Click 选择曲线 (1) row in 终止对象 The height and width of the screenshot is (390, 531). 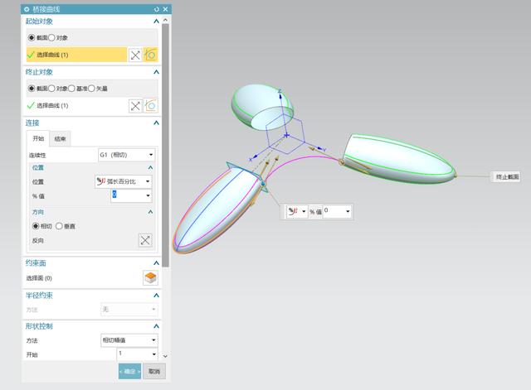pos(76,106)
